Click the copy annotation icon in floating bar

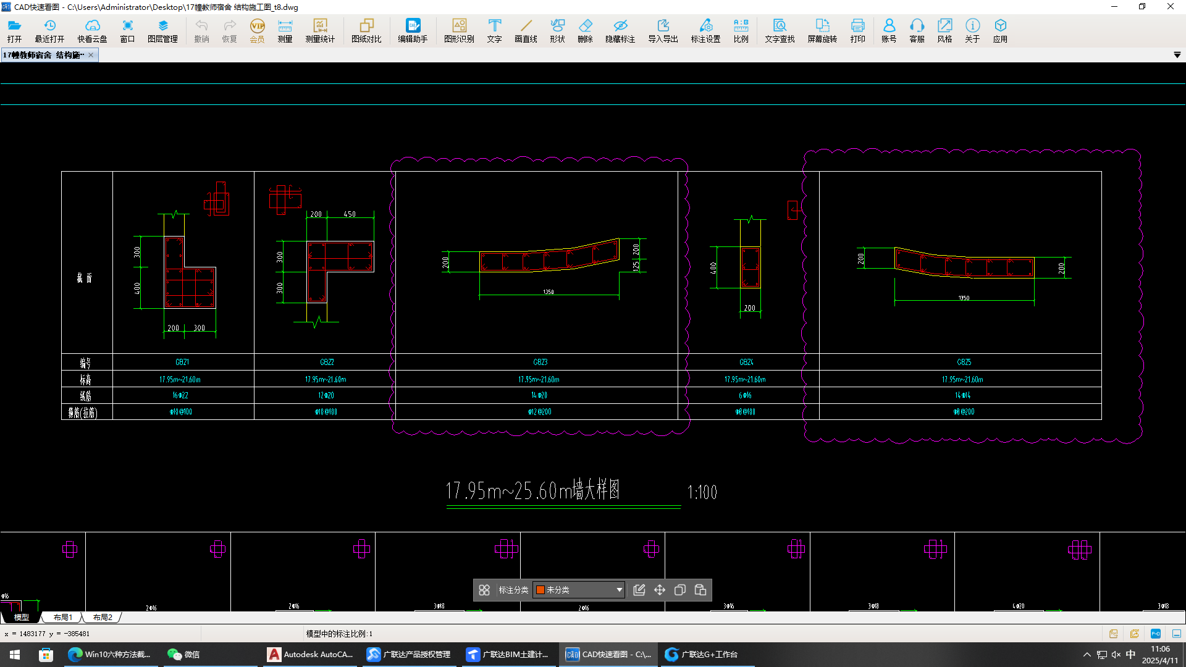pyautogui.click(x=680, y=590)
